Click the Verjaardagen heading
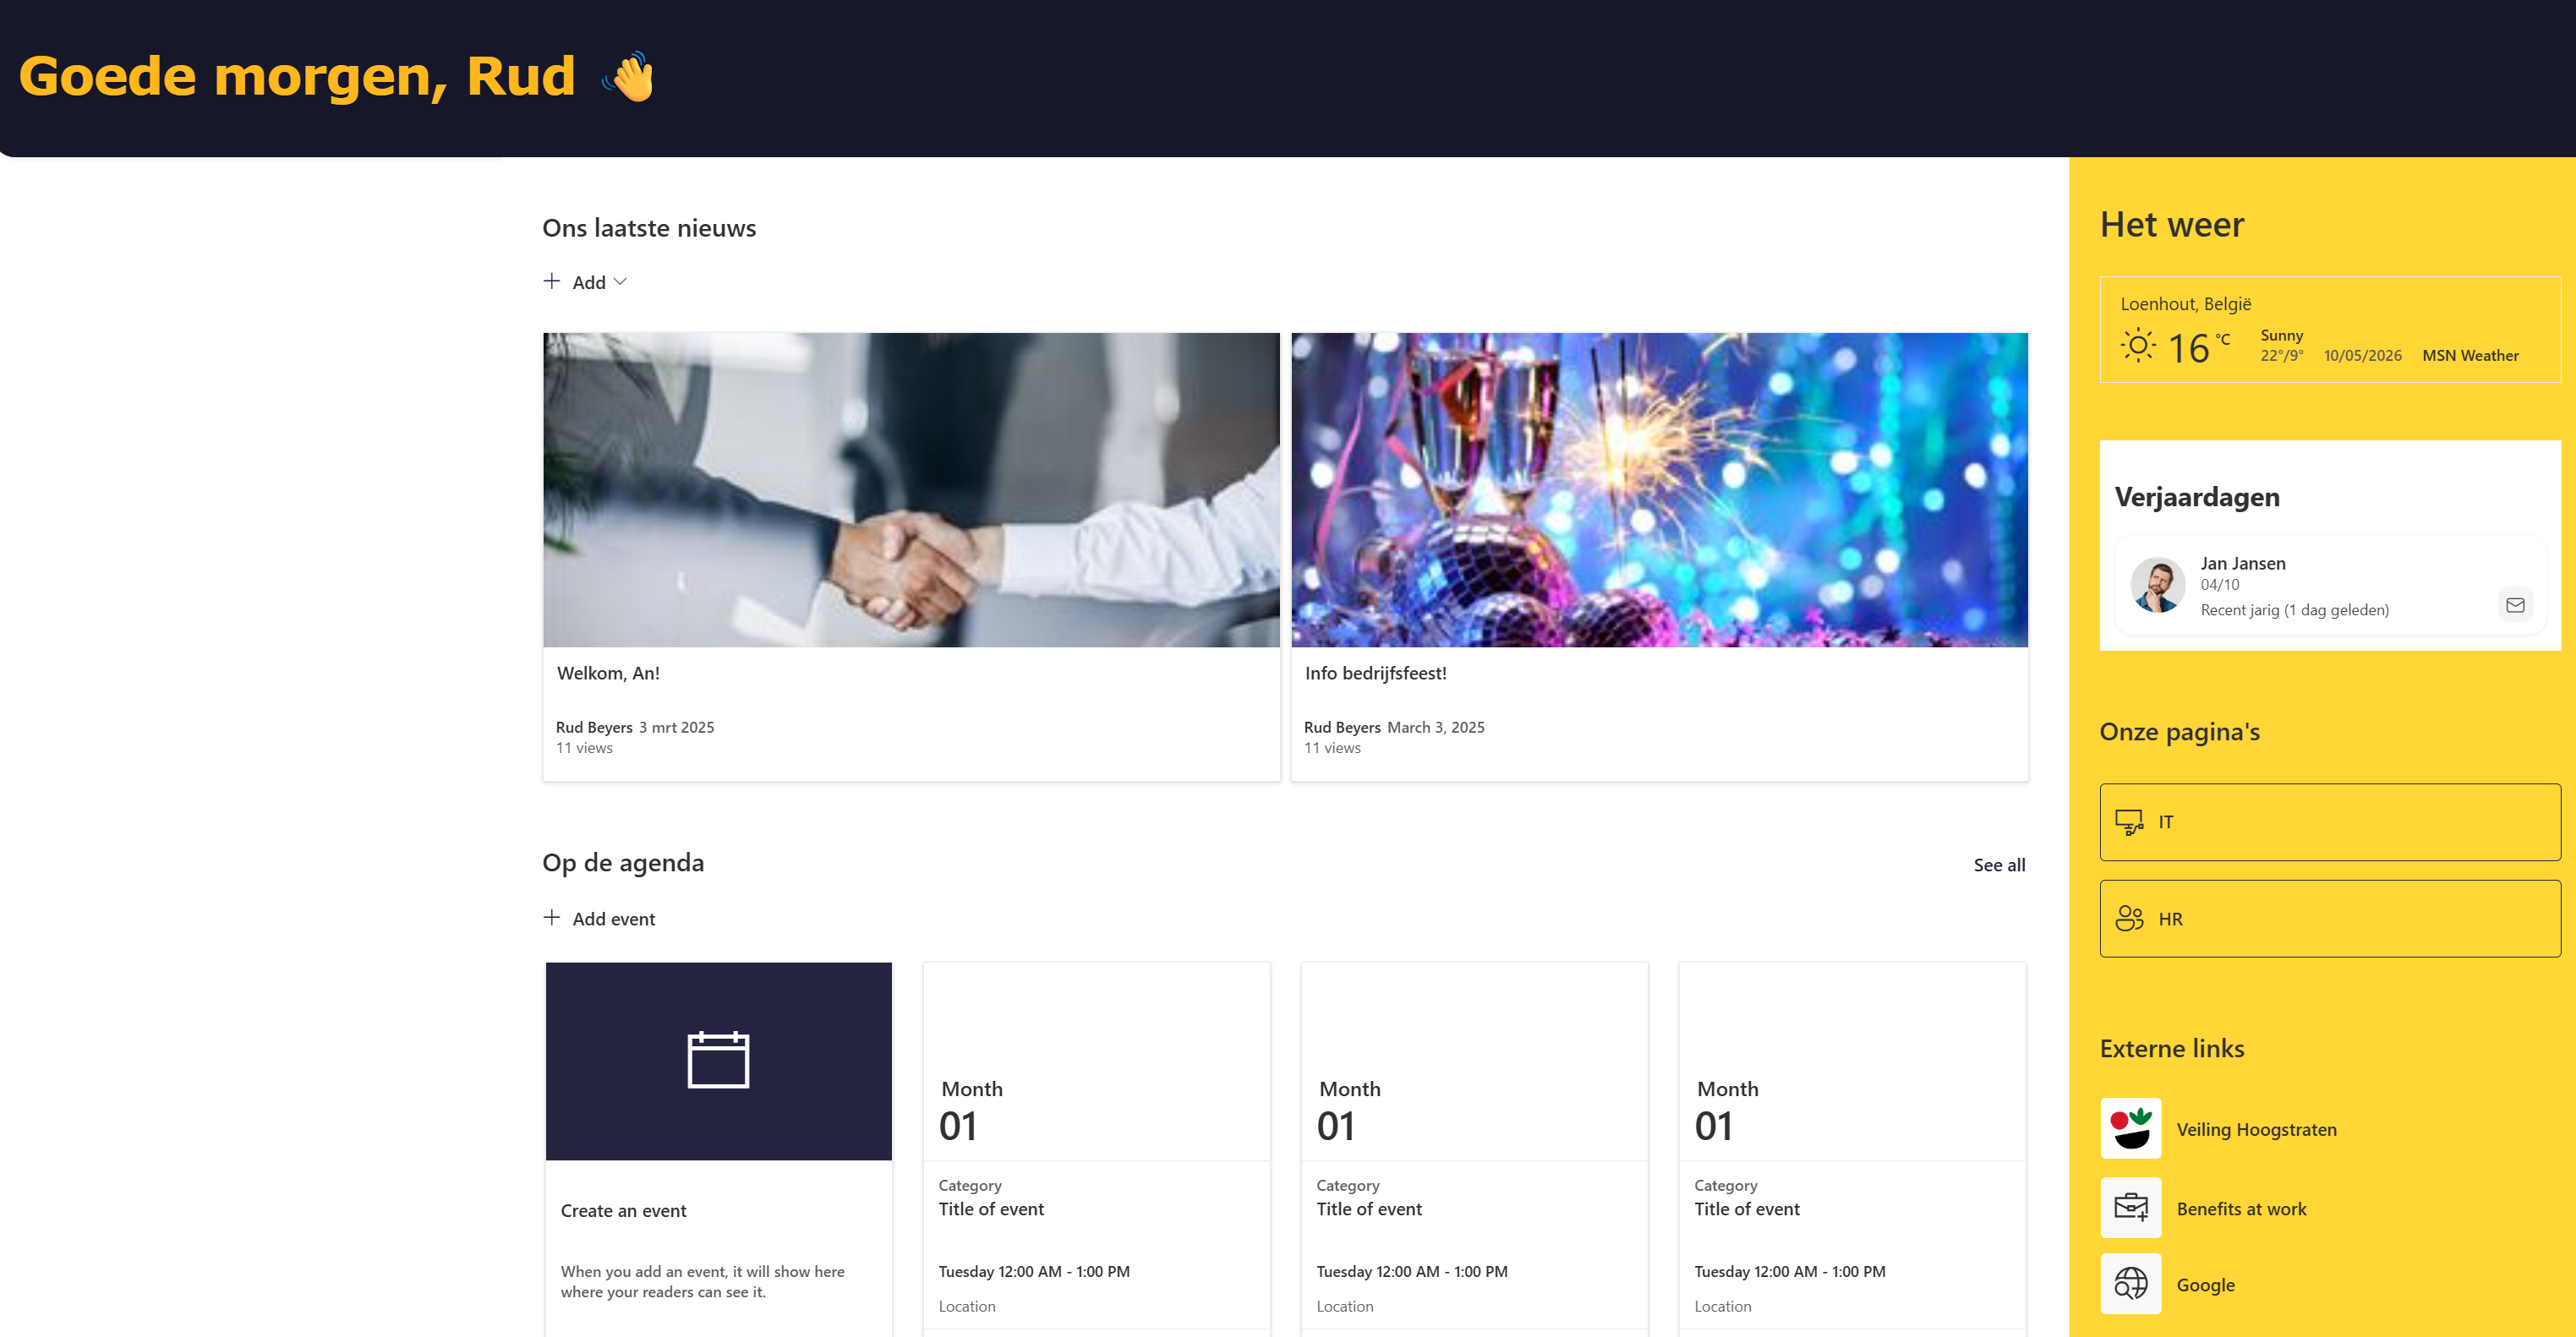 [x=2197, y=497]
